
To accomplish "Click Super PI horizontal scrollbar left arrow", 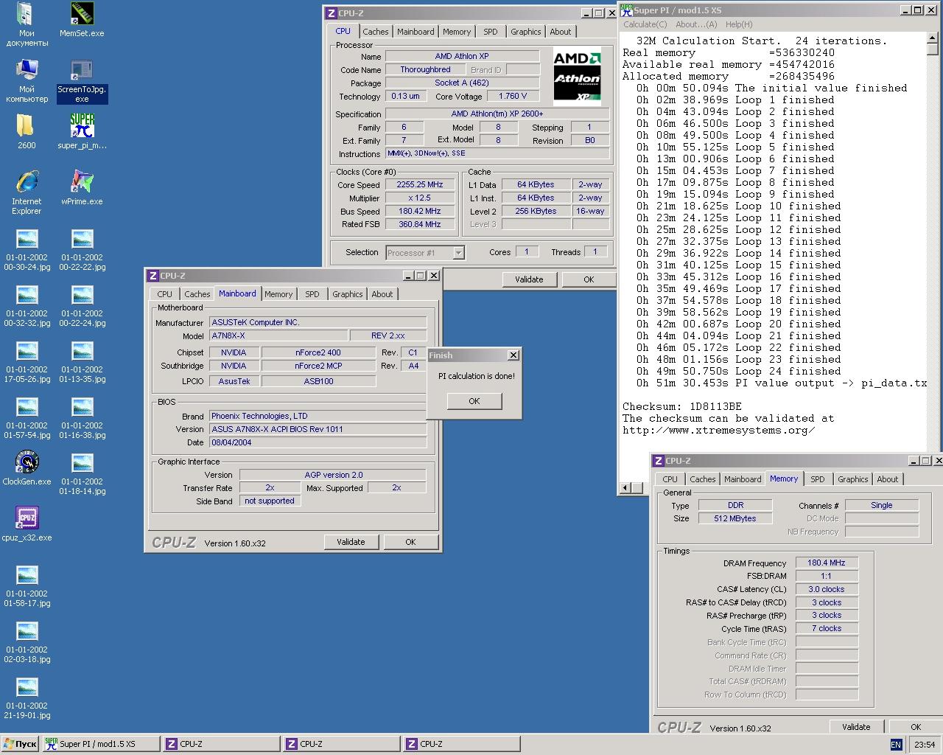I will click(x=625, y=487).
